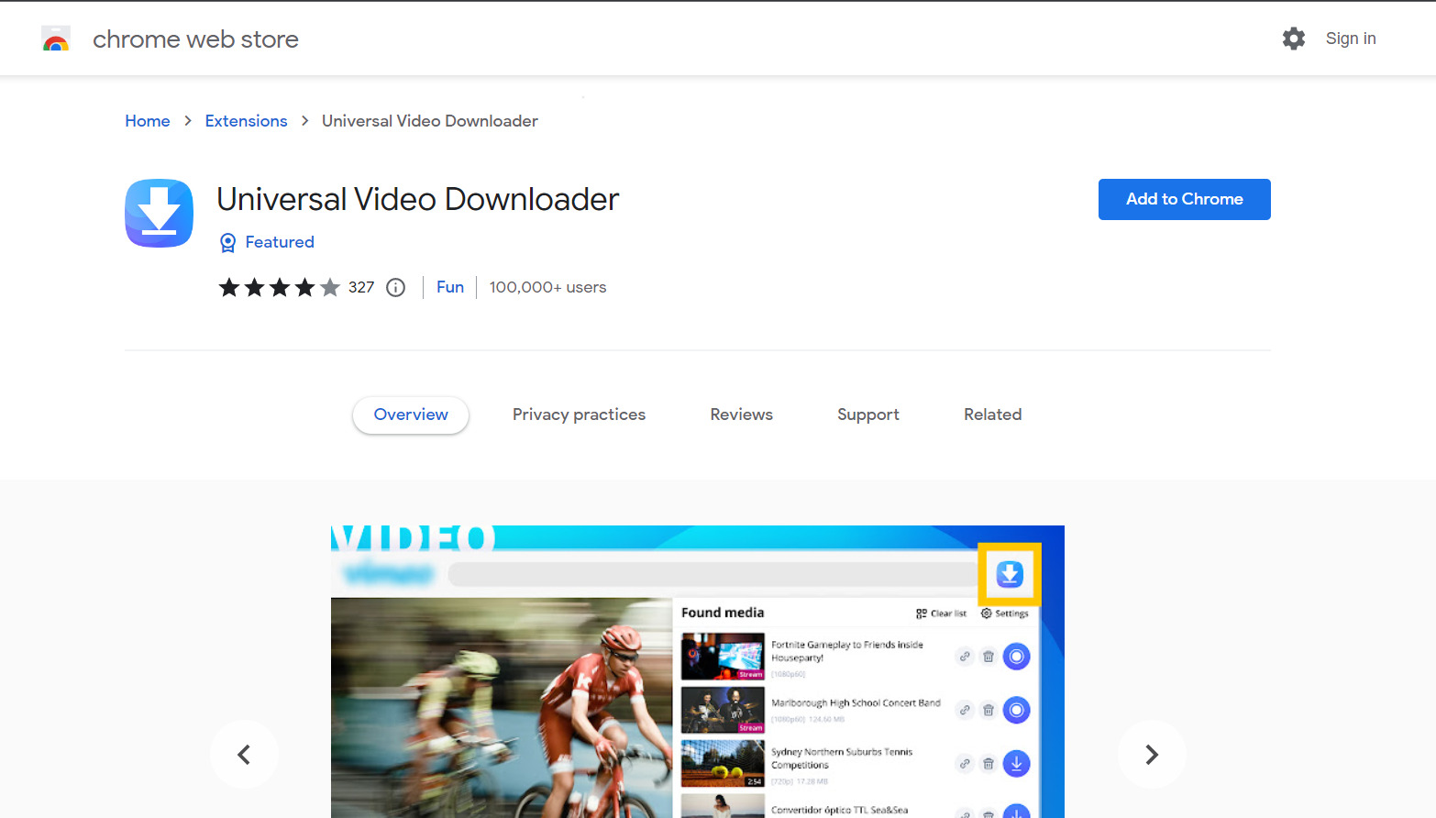Click the Sign in link
1436x818 pixels.
[x=1350, y=38]
